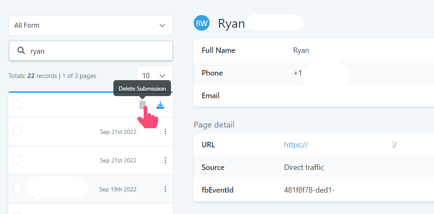Click the Phone field label
Screen dimensions: 434x214
tap(212, 73)
